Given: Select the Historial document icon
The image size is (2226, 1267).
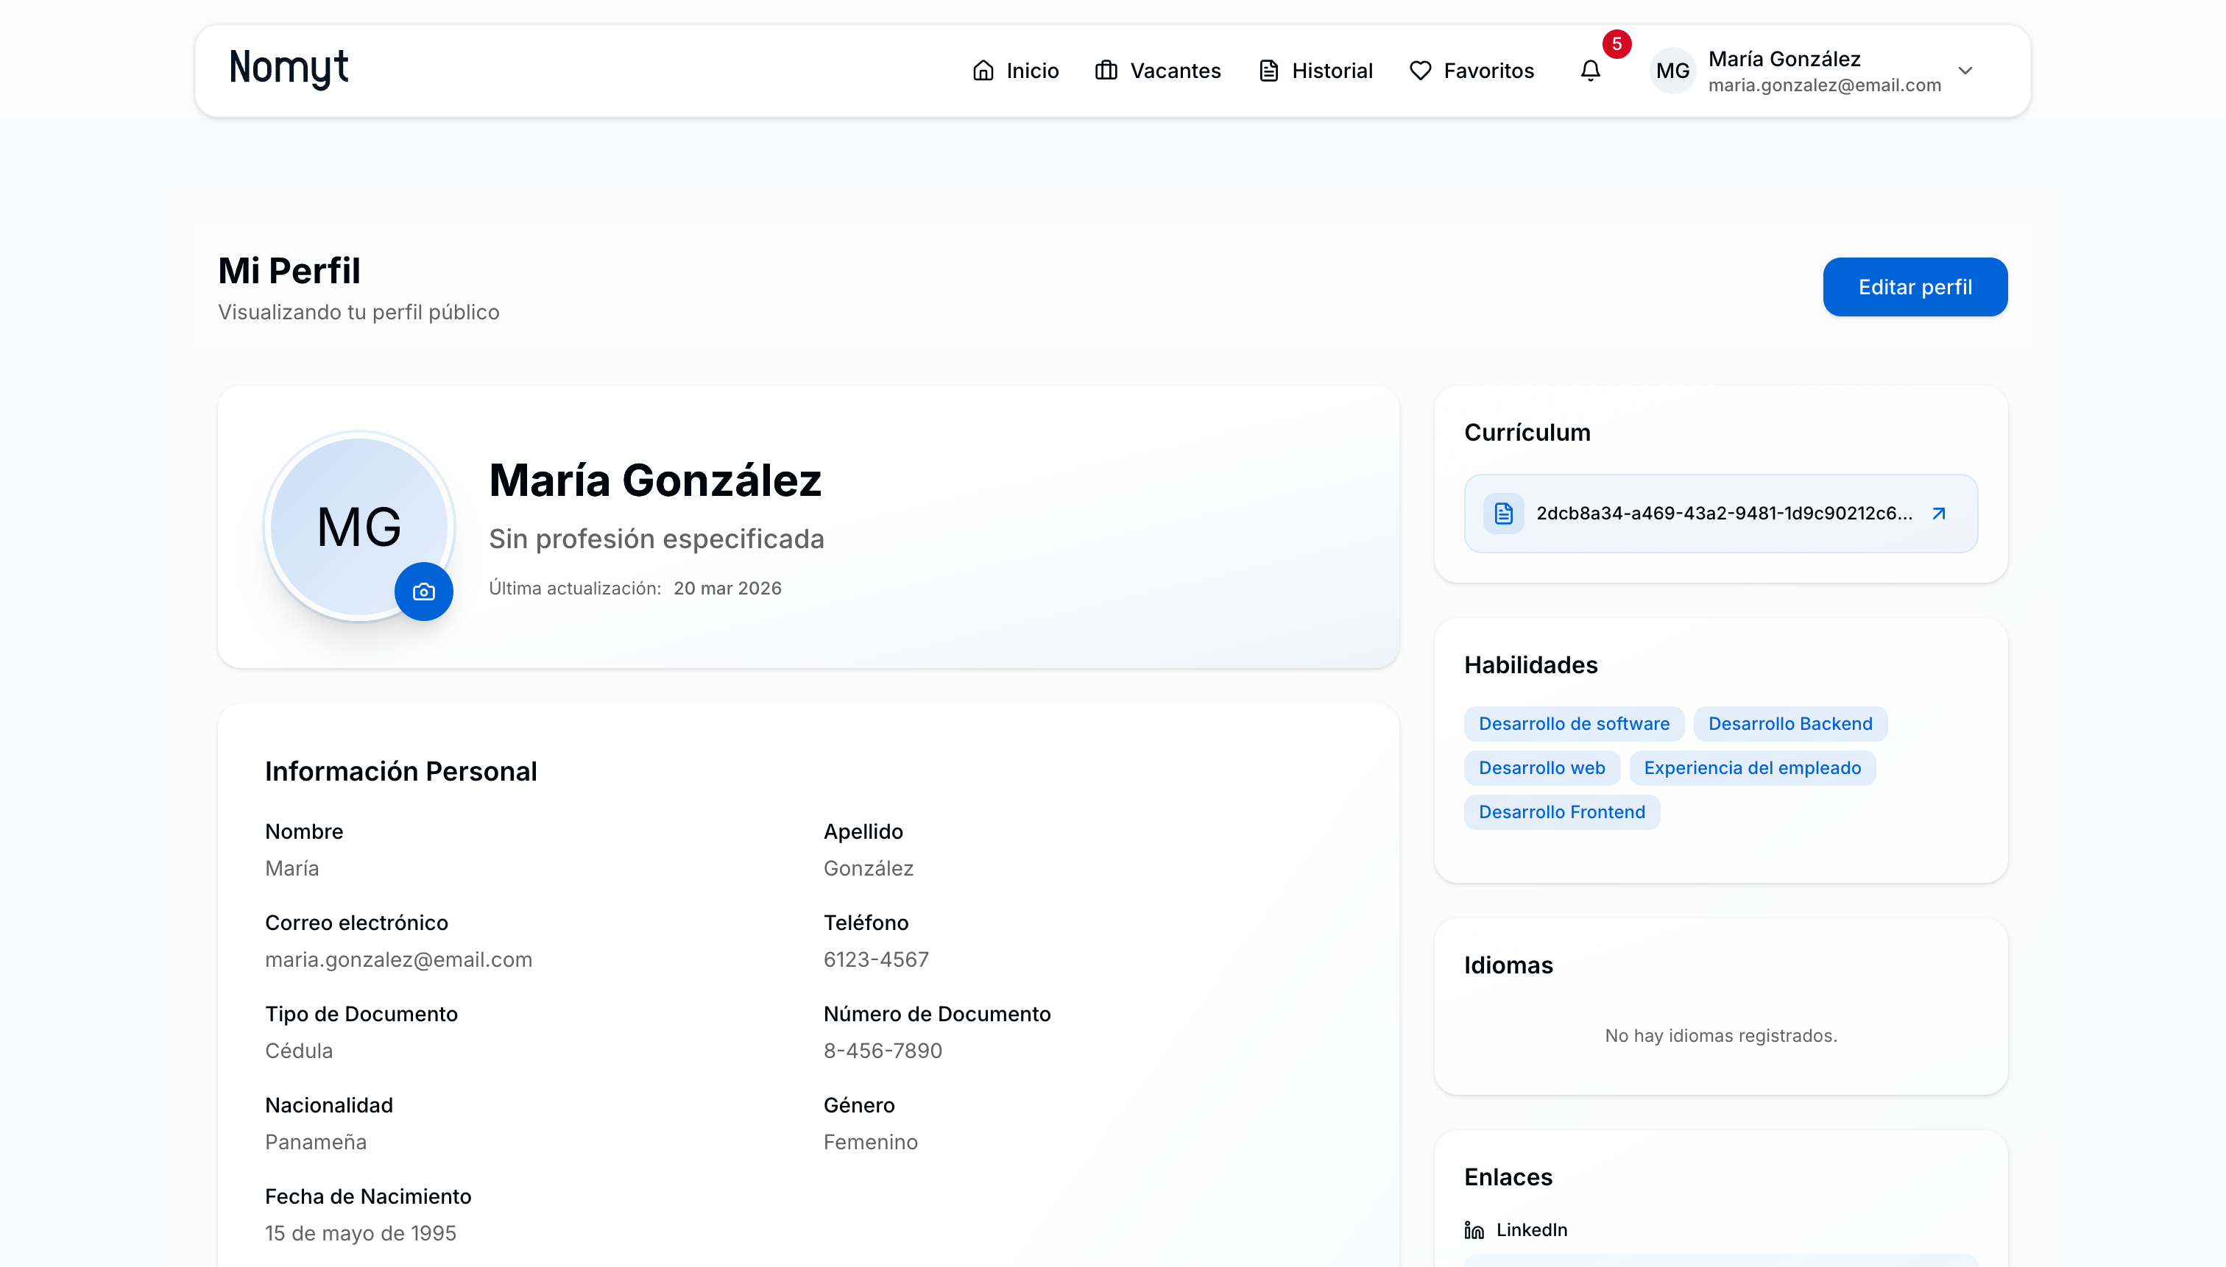Looking at the screenshot, I should [1268, 70].
